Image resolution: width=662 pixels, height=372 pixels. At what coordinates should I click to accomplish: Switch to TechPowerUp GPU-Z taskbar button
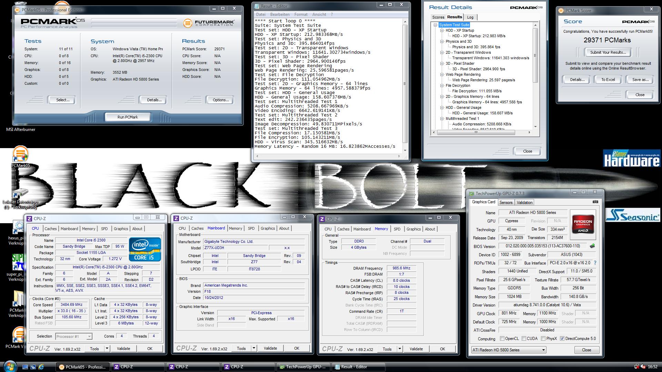pyautogui.click(x=303, y=367)
